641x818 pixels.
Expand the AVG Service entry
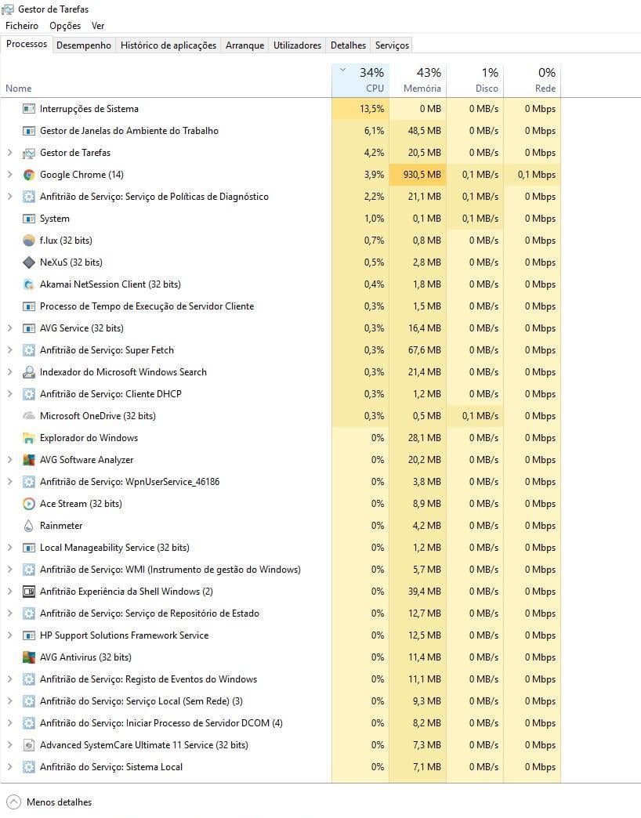pos(9,328)
